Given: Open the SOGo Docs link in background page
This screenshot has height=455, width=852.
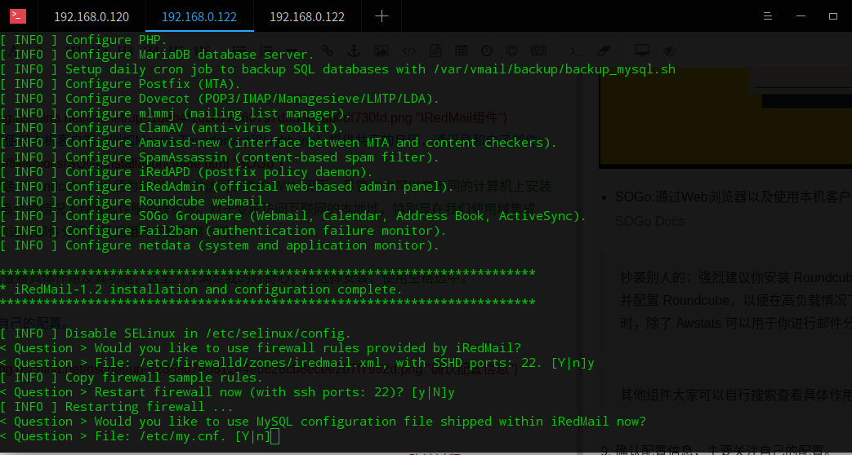Looking at the screenshot, I should click(x=649, y=221).
